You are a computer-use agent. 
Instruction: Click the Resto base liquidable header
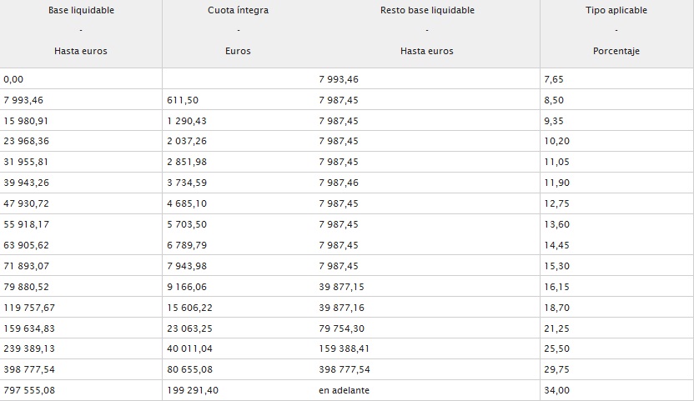pyautogui.click(x=427, y=33)
